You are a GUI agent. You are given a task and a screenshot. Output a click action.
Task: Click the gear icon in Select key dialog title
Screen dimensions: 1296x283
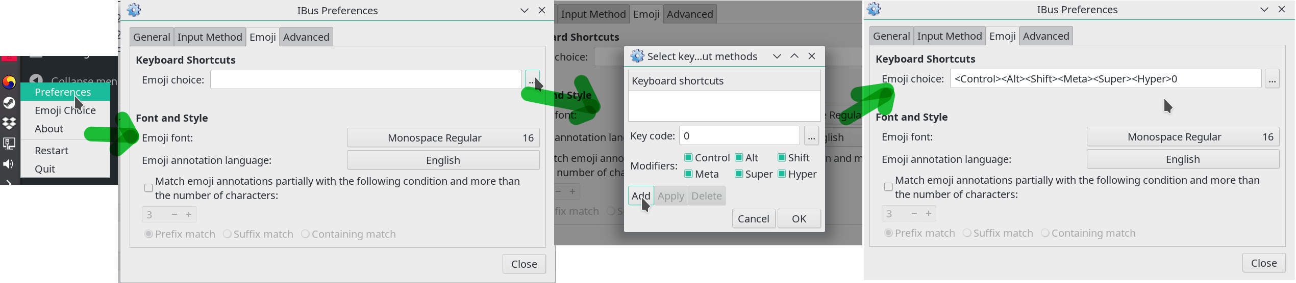coord(637,56)
